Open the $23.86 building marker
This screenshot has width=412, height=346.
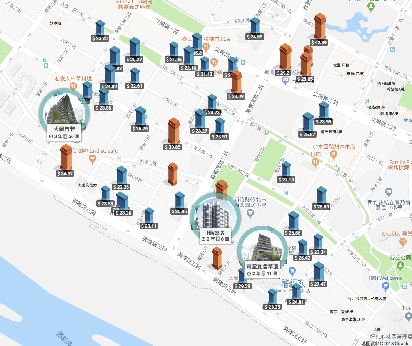[x=103, y=100]
